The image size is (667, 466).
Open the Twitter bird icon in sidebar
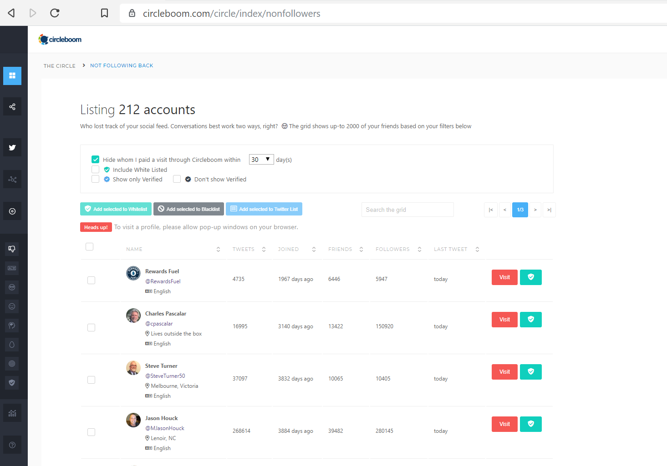pyautogui.click(x=12, y=147)
